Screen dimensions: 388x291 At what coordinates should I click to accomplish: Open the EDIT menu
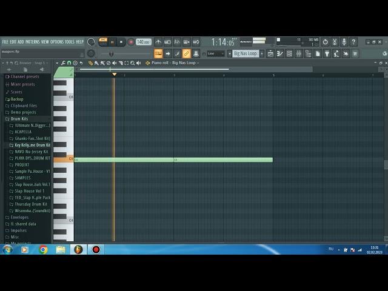(x=13, y=42)
